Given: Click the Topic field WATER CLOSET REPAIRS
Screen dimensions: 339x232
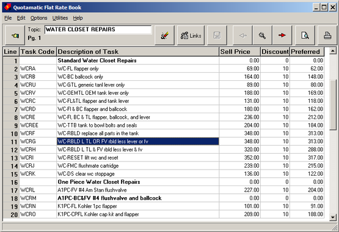Looking at the screenshot, I should 98,29.
